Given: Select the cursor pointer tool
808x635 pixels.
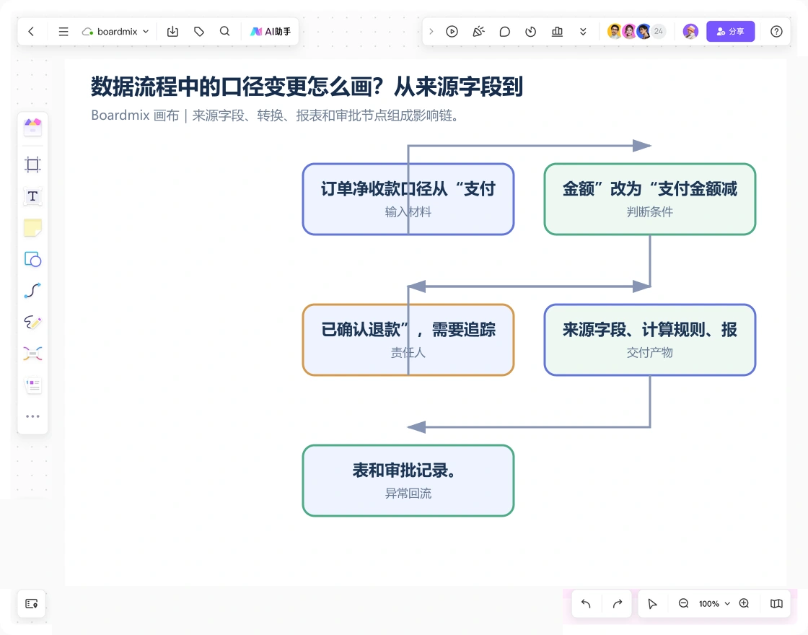Looking at the screenshot, I should pos(652,603).
